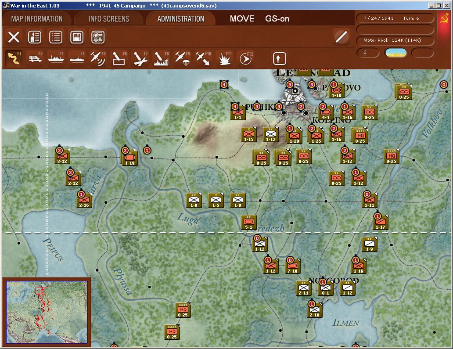This screenshot has height=349, width=453.
Task: Open the INFO SCREENS tab
Action: pyautogui.click(x=109, y=19)
